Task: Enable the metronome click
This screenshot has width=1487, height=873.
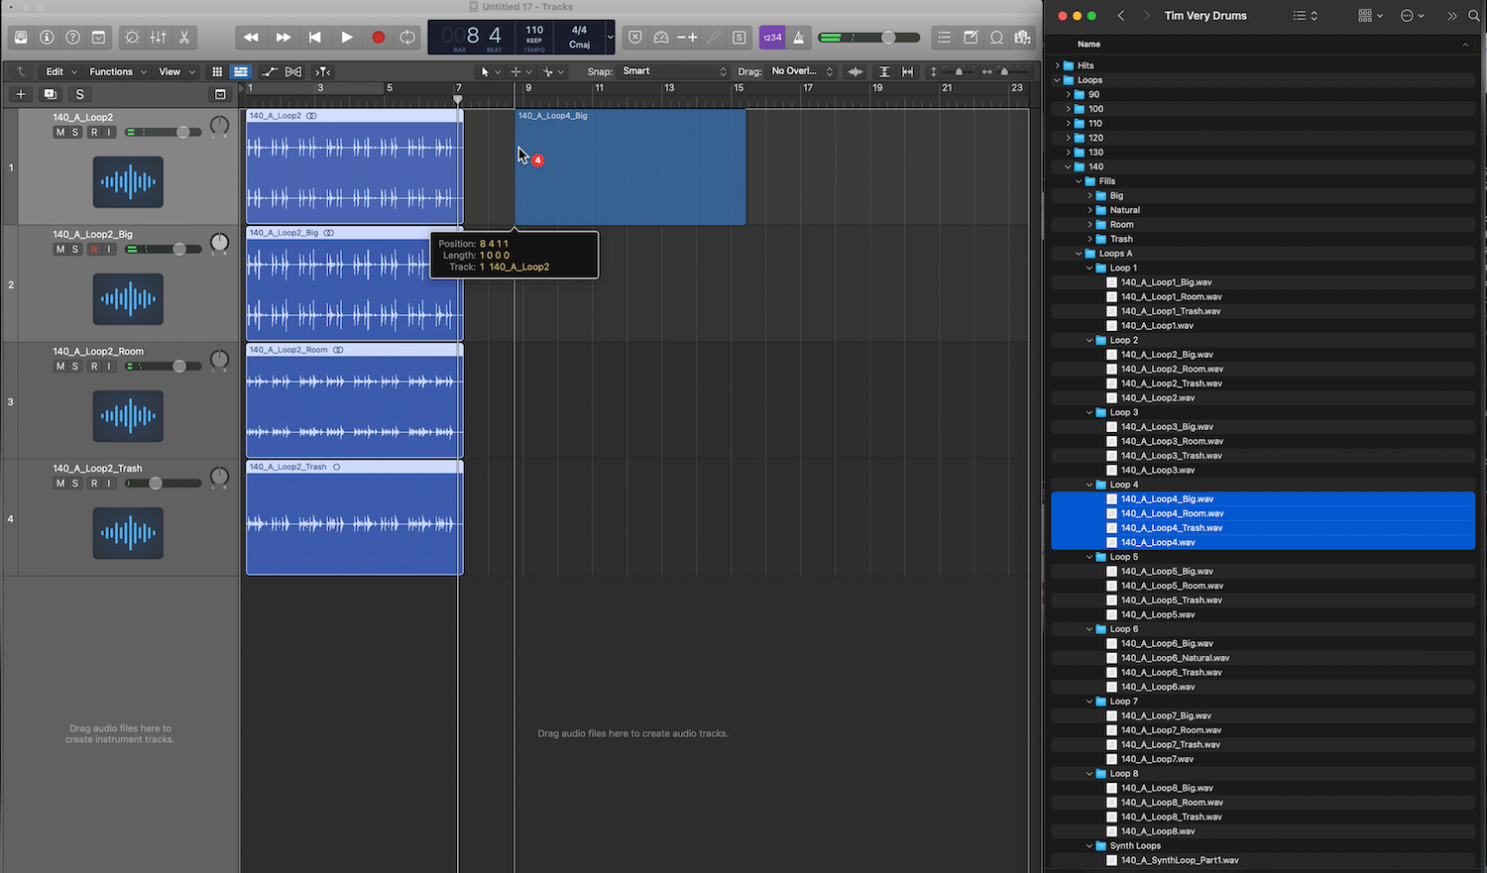Action: tap(799, 38)
